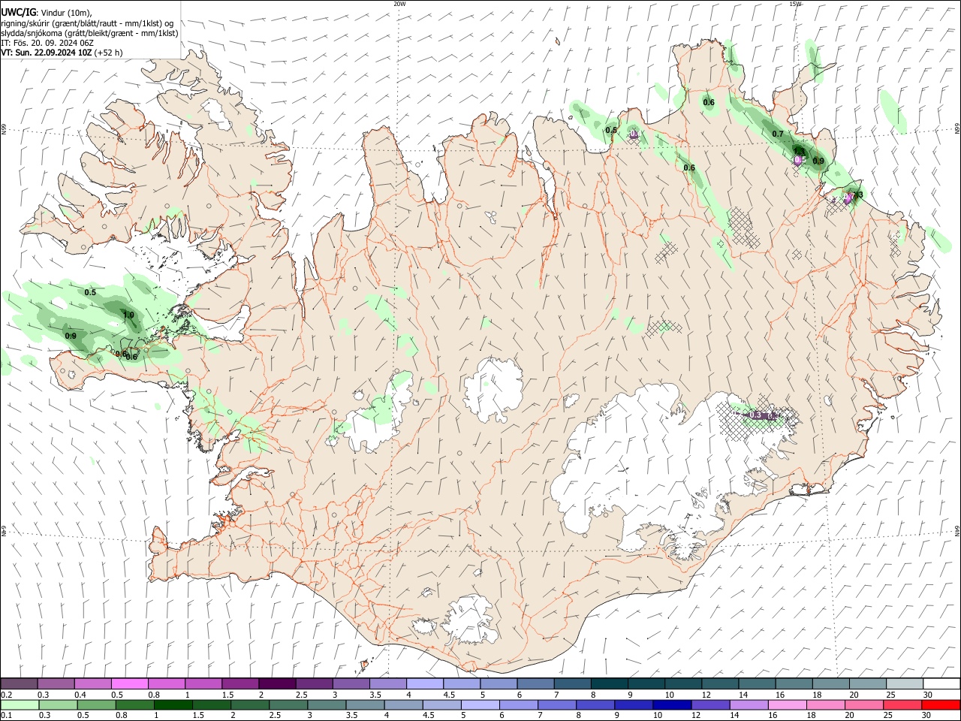Click the '20W' longitude label at the top

399,4
